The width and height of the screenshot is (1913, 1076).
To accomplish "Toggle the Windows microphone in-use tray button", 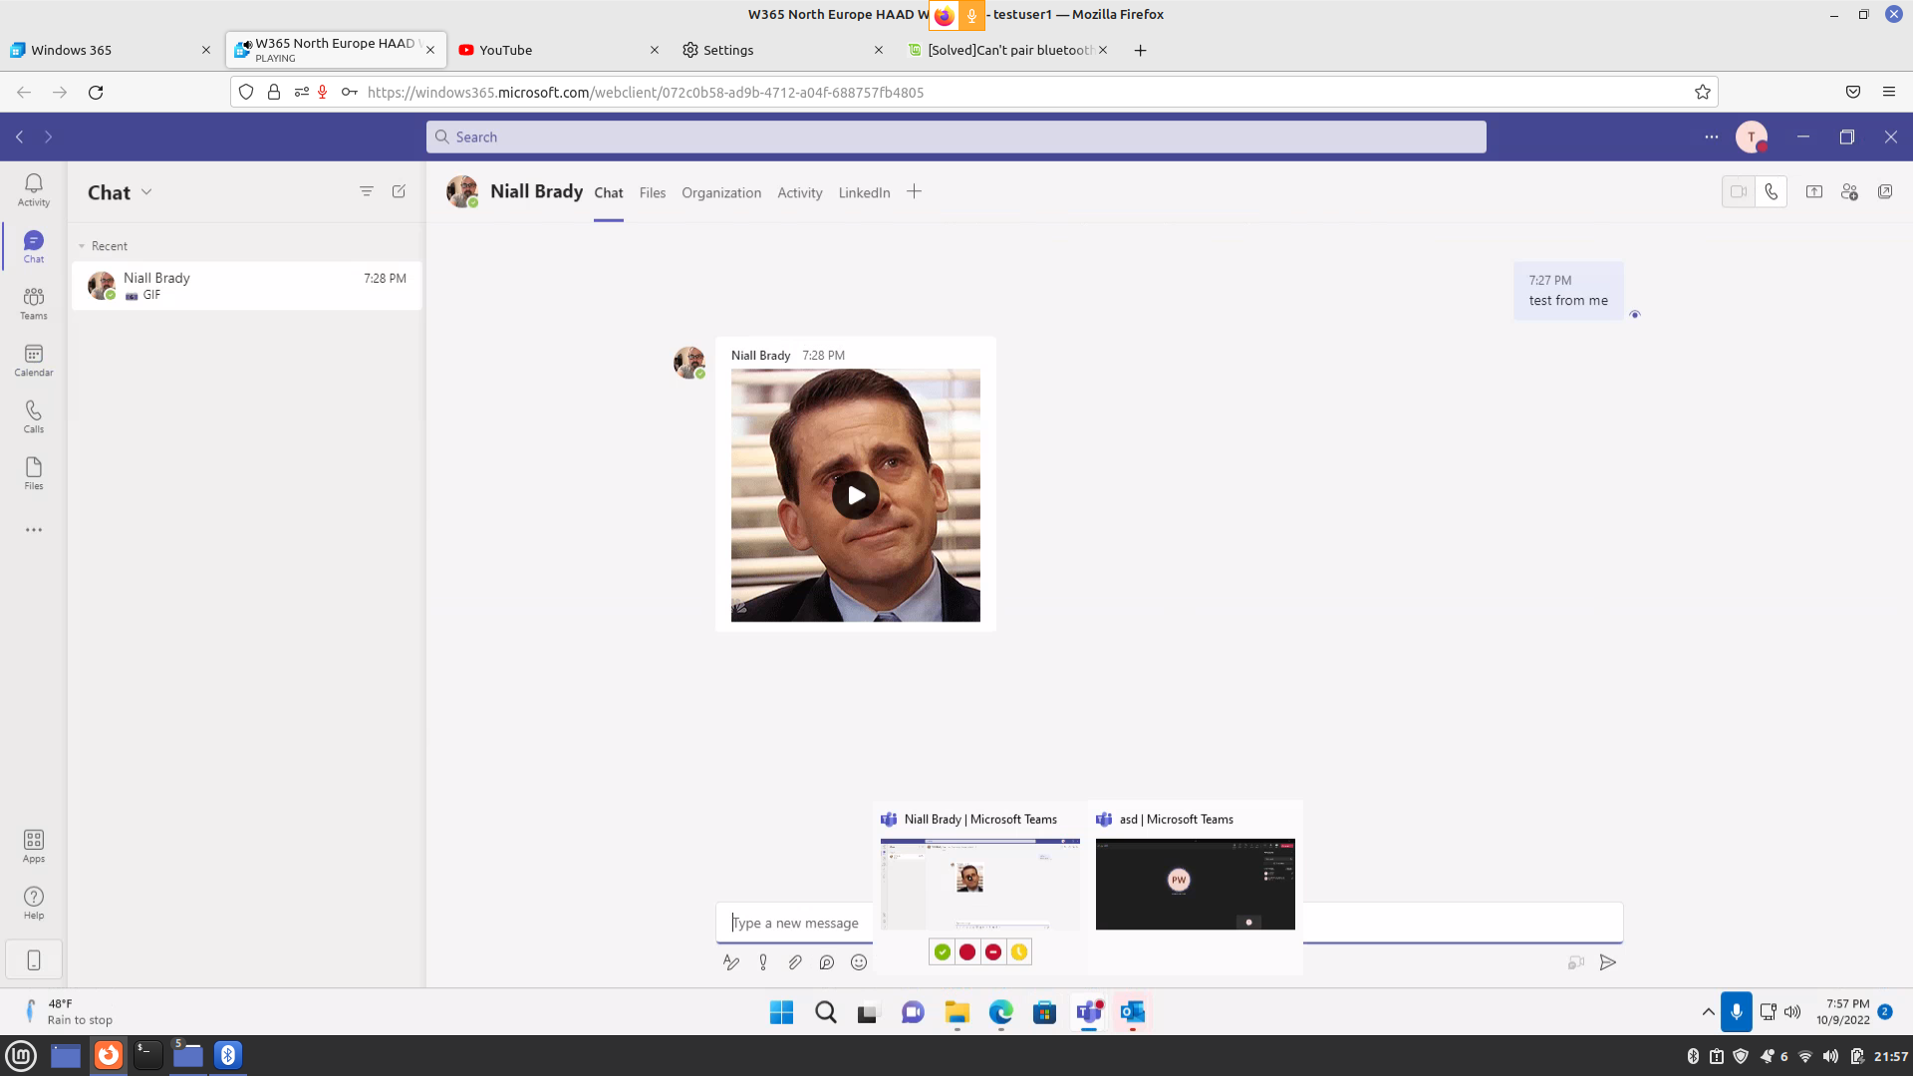I will coord(1736,1012).
